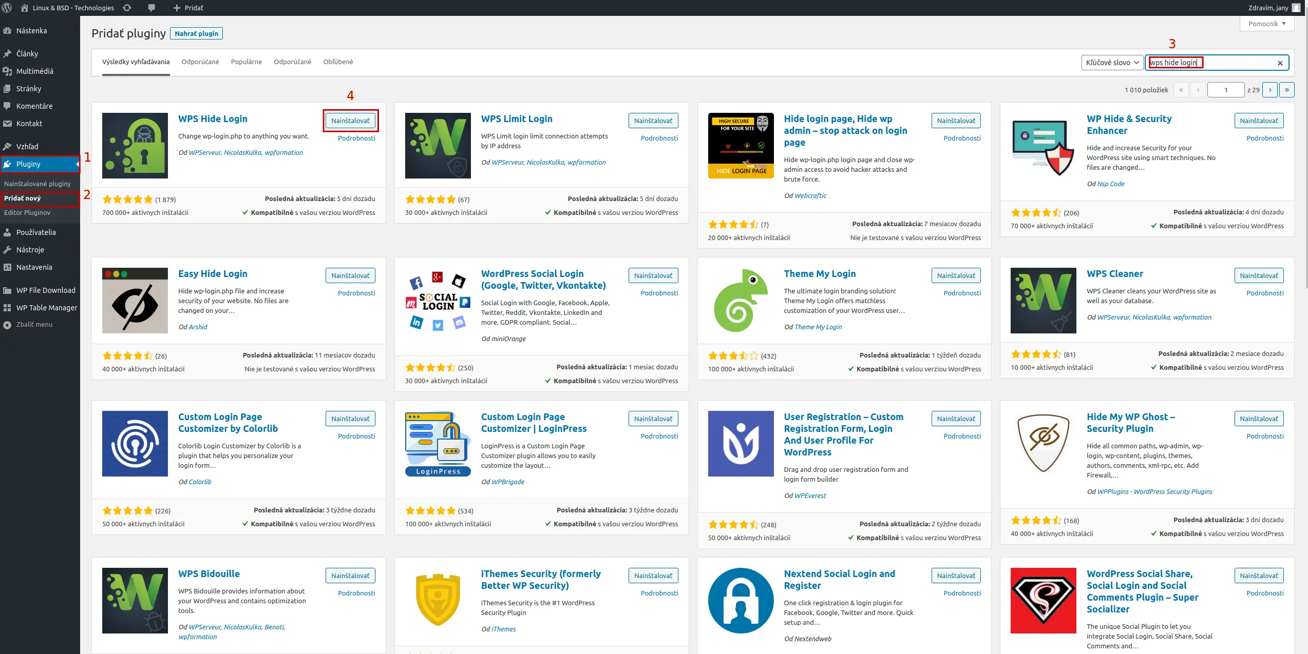The image size is (1308, 654).
Task: Click the Colorlib Login Customizer icon
Action: (x=135, y=444)
